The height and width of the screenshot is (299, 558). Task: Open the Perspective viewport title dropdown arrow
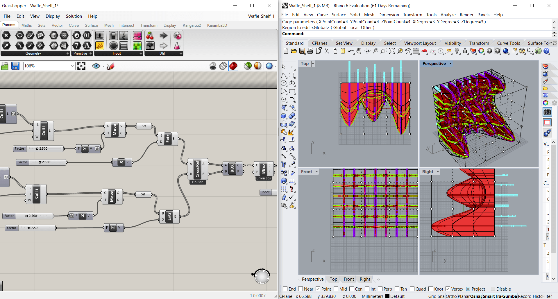tap(450, 64)
